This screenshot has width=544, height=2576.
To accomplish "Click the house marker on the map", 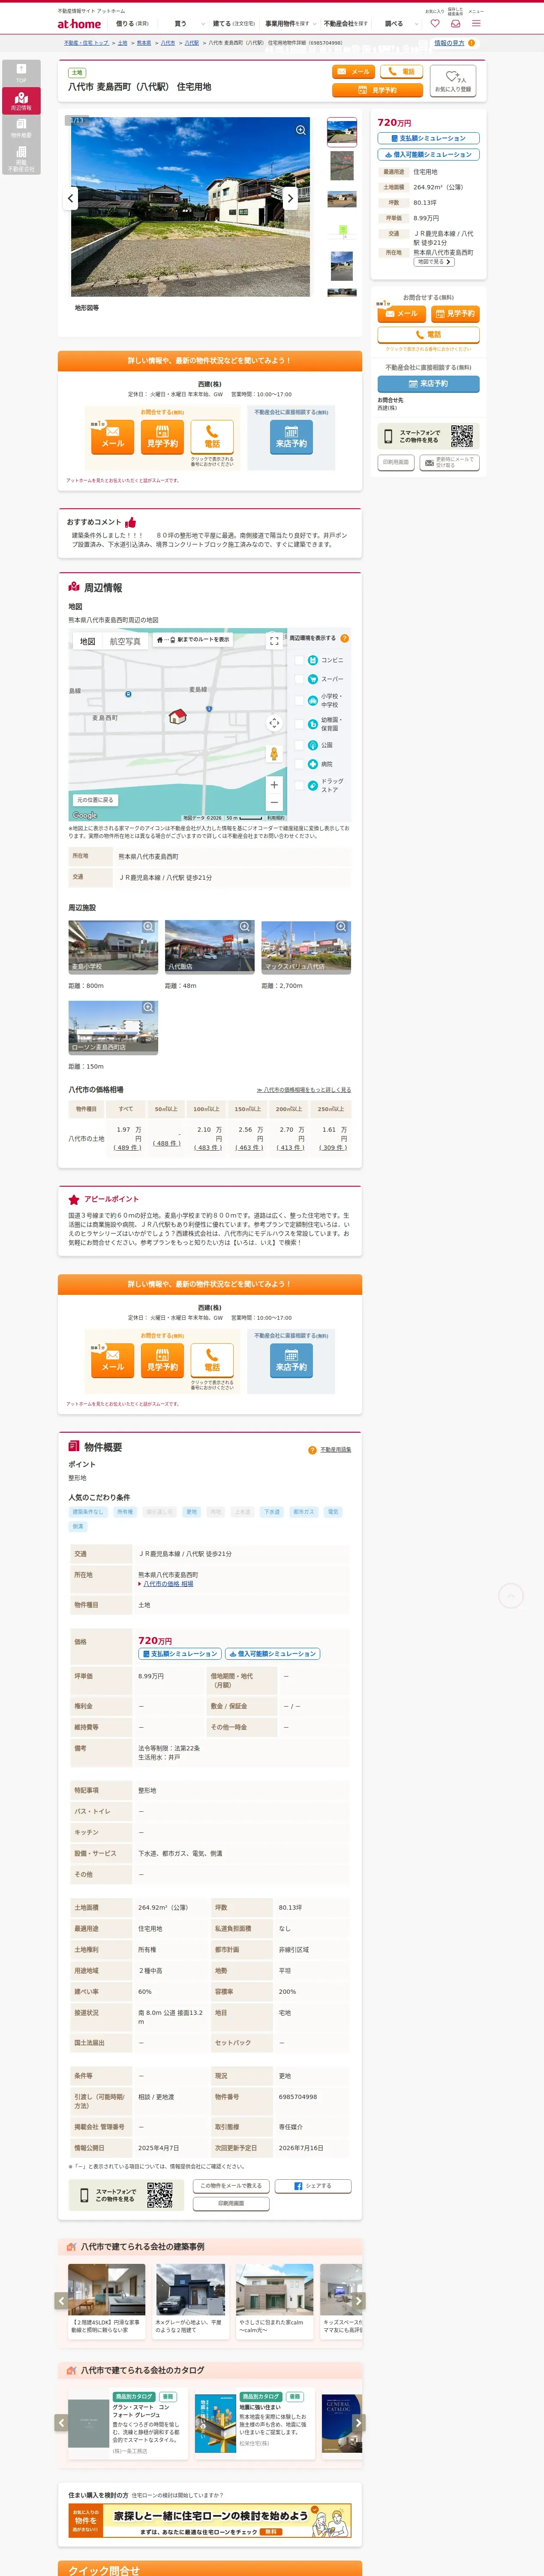I will 177,716.
